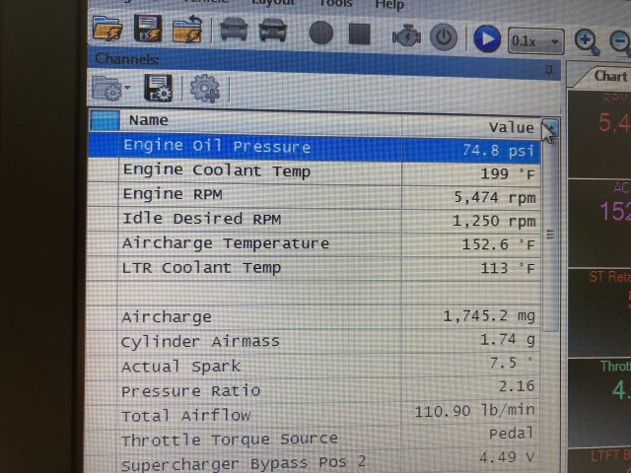Image resolution: width=631 pixels, height=473 pixels.
Task: Click the power button icon in toolbar
Action: [445, 37]
